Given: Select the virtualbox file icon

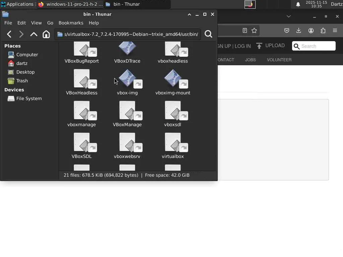Looking at the screenshot, I should click(176, 143).
